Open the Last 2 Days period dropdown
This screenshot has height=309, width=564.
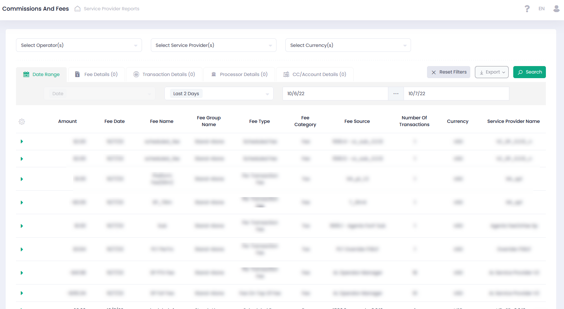click(x=219, y=94)
